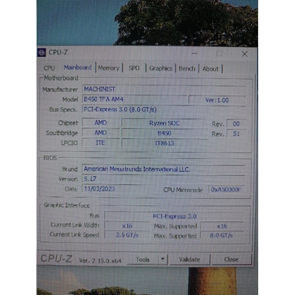Click the max supported link width x16 value
This screenshot has height=295, width=295.
point(222,226)
